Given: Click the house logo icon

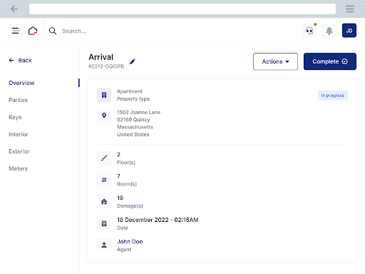Looking at the screenshot, I should [33, 31].
